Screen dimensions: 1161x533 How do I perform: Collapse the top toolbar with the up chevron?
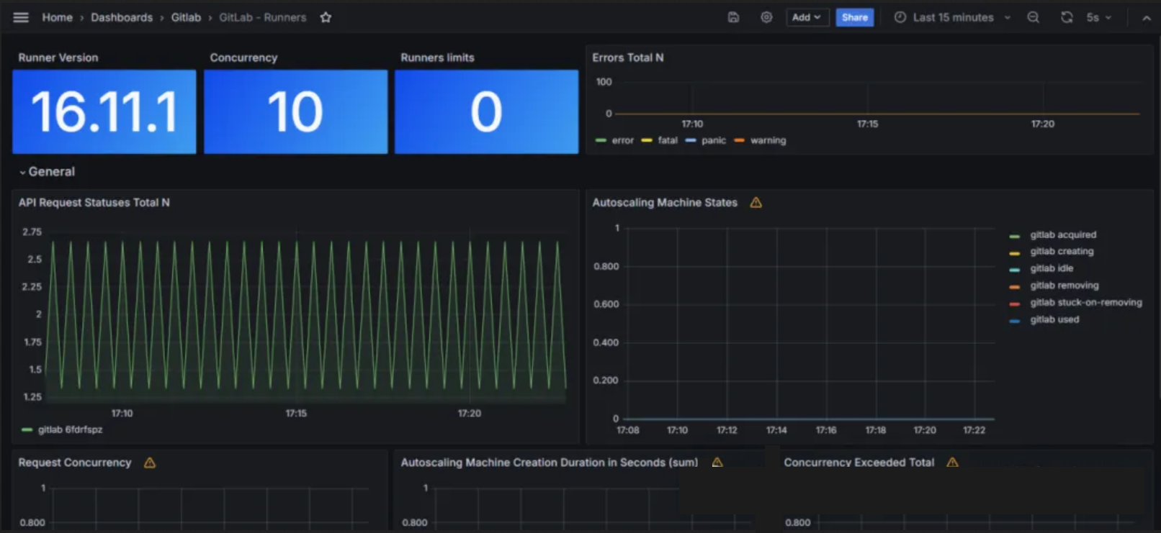click(1147, 18)
